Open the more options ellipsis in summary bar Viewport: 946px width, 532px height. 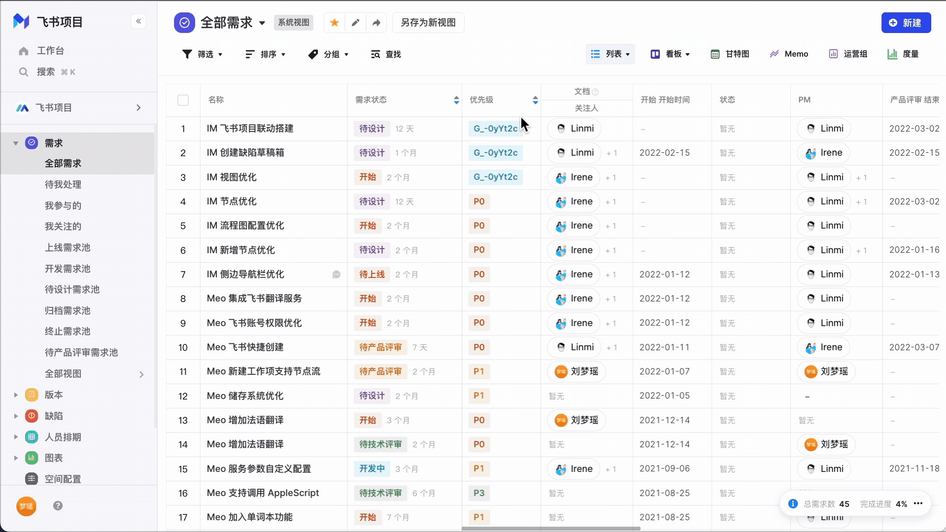pyautogui.click(x=918, y=503)
